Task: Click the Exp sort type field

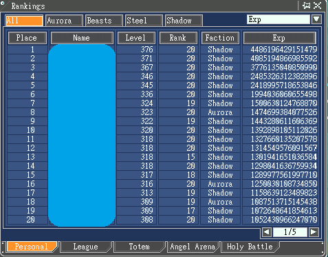Action: point(278,19)
